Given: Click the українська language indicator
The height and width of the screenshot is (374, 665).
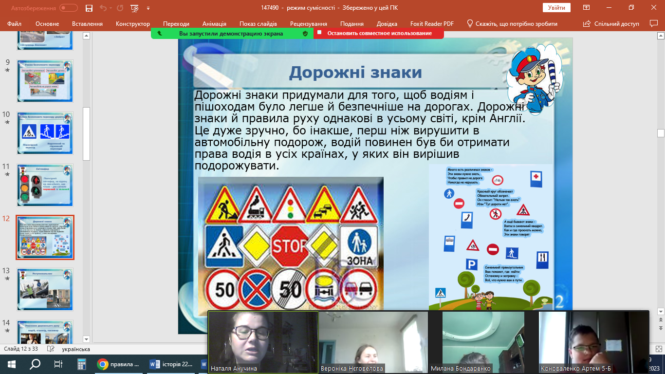Looking at the screenshot, I should point(76,349).
